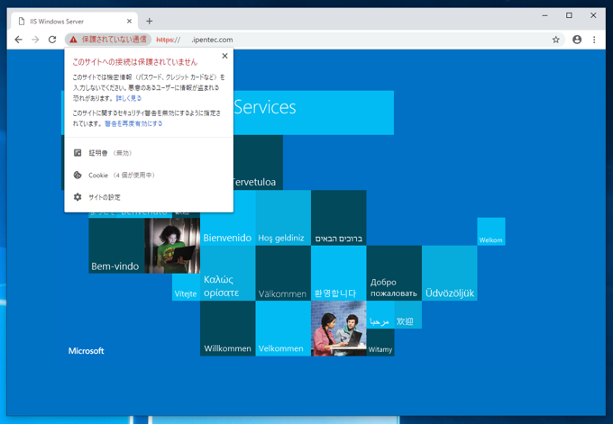Click the popup heading このサイトへの接続は保護されていません
This screenshot has width=613, height=424.
[x=135, y=62]
